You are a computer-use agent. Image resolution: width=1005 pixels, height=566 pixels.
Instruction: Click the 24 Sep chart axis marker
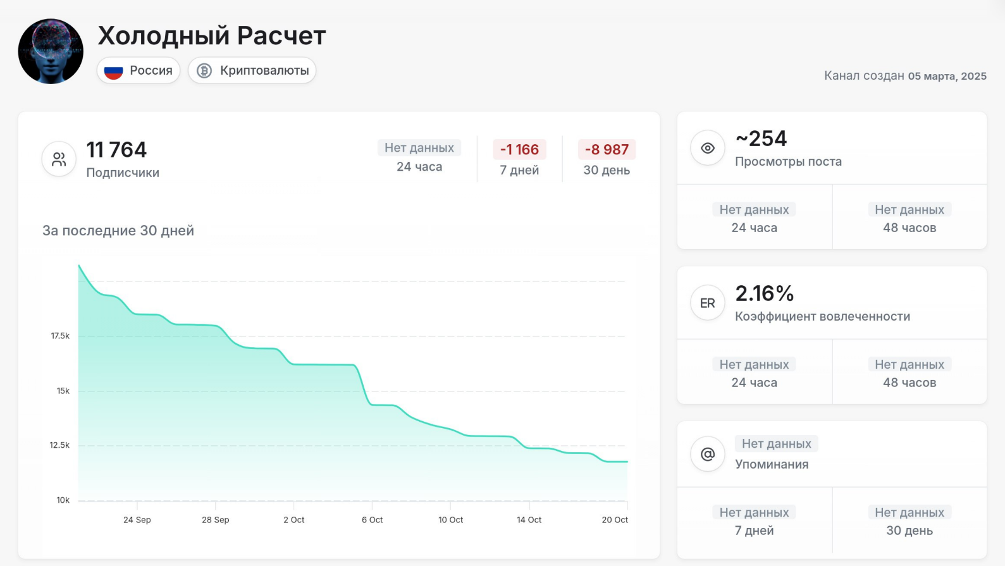(137, 520)
